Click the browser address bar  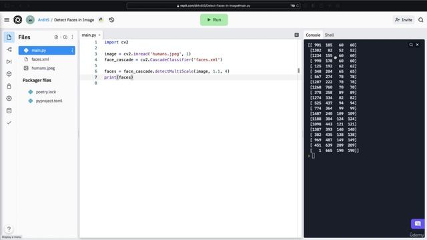[213, 5]
